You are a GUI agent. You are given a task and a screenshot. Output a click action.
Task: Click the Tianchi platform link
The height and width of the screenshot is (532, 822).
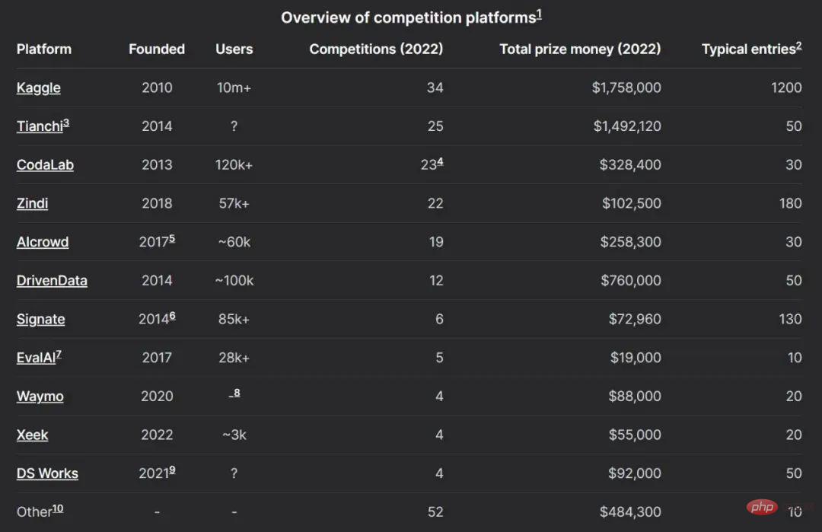[40, 127]
